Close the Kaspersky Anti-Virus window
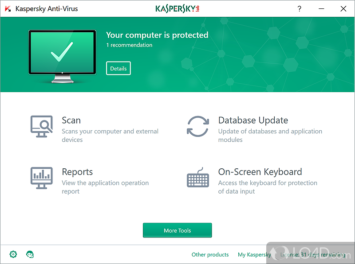This screenshot has width=355, height=264. (343, 9)
